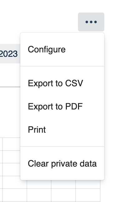113x202 pixels.
Task: Select Print from the menu
Action: click(x=62, y=130)
